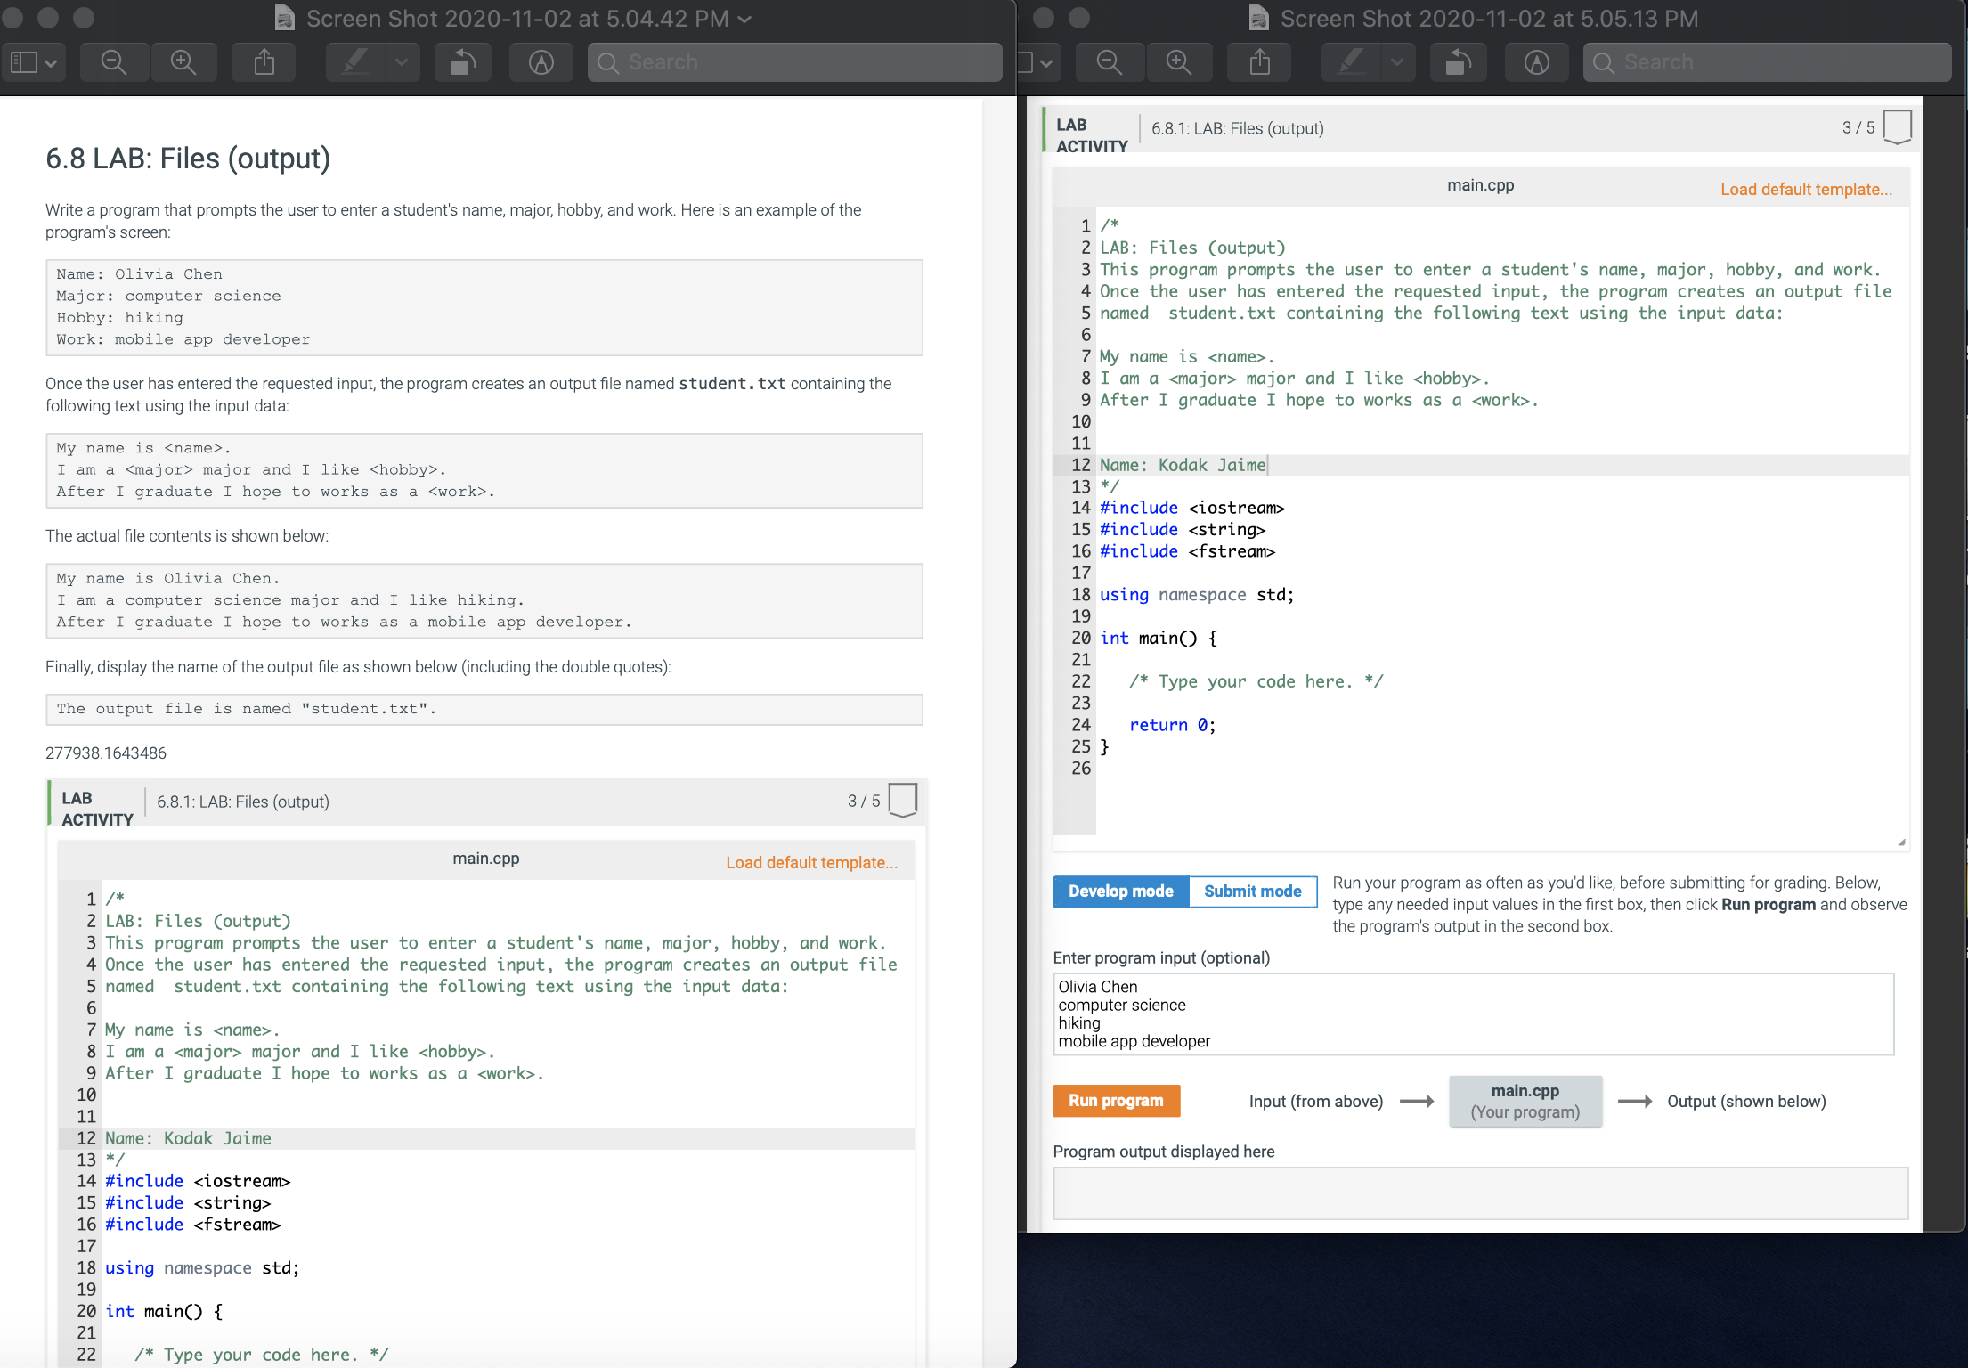Click editor resize handle at bottom-right corner
This screenshot has width=1968, height=1368.
click(1901, 842)
